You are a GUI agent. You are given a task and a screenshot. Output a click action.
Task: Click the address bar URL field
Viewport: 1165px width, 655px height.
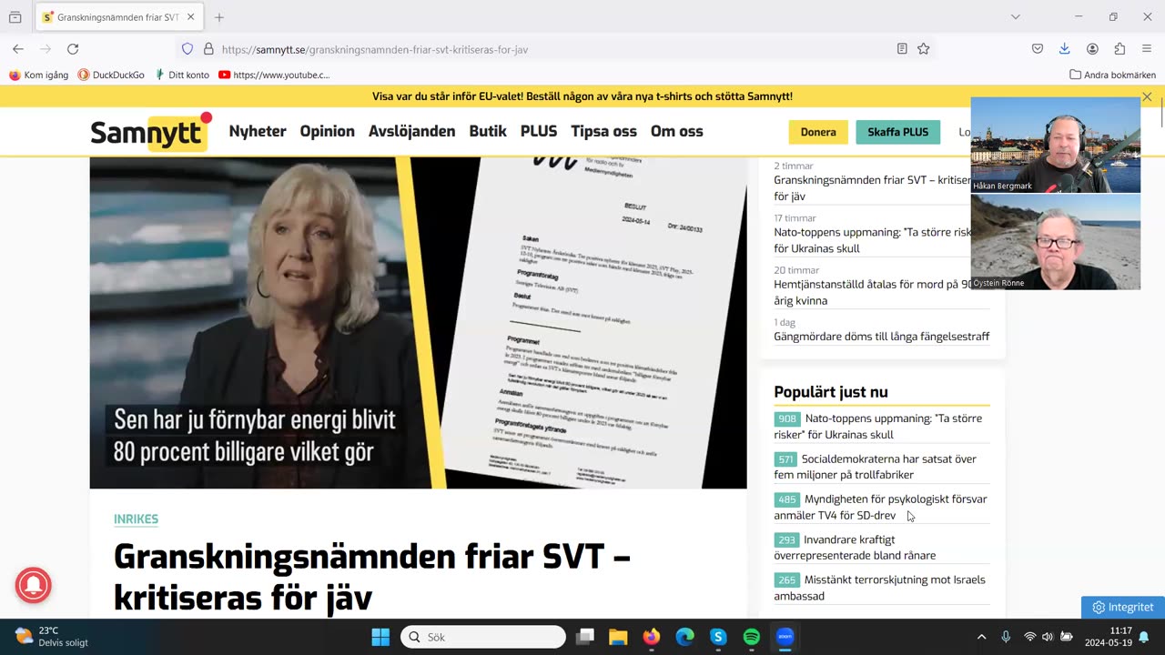[555, 49]
